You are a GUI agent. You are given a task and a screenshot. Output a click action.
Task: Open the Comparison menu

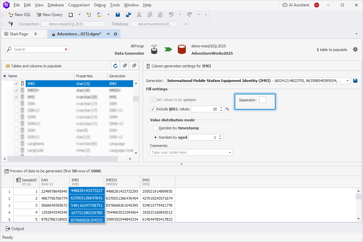coord(79,5)
